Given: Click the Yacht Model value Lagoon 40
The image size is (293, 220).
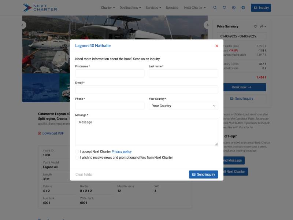Looking at the screenshot, I should pos(50,167).
